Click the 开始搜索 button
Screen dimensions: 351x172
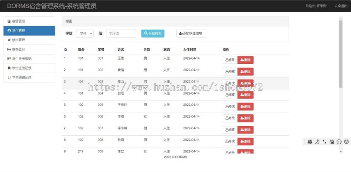coord(152,33)
